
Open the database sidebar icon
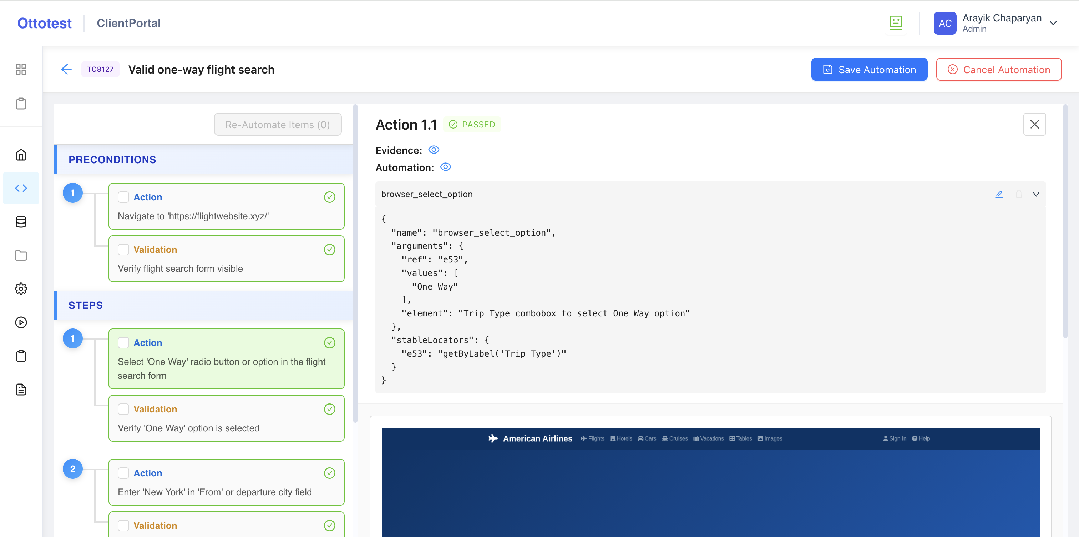pos(21,222)
